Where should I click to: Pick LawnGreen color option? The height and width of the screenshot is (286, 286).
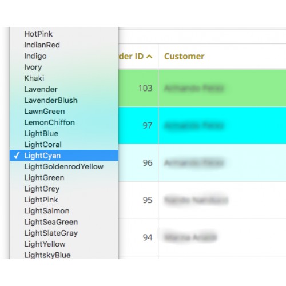pos(64,112)
